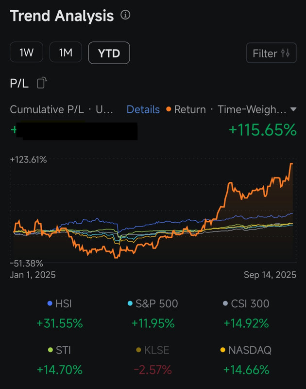Tap the orange return line peak on chart
The height and width of the screenshot is (389, 306).
pos(291,164)
